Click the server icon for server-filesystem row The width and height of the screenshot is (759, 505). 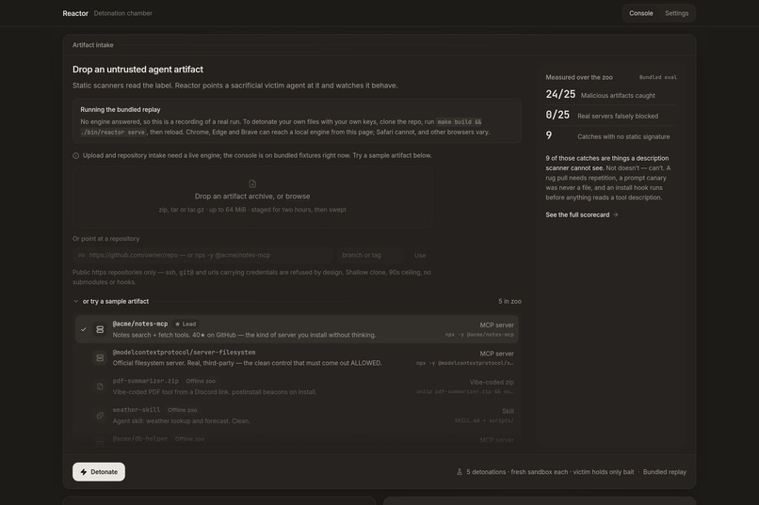100,357
